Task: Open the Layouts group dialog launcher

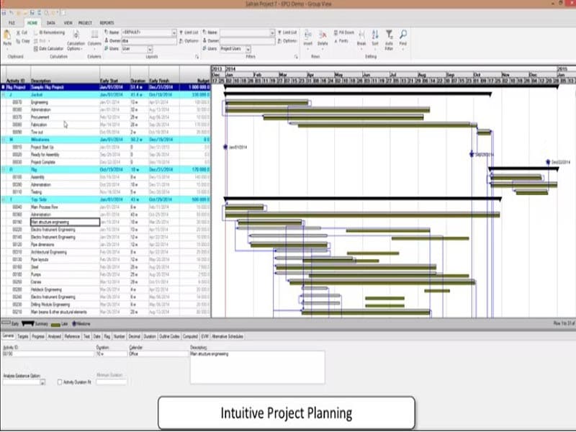Action: pyautogui.click(x=197, y=57)
